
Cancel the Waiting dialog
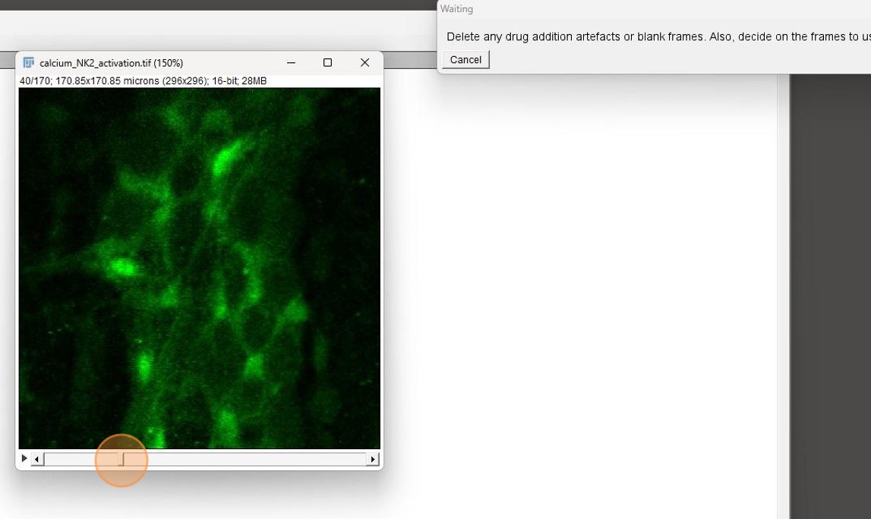click(x=465, y=60)
